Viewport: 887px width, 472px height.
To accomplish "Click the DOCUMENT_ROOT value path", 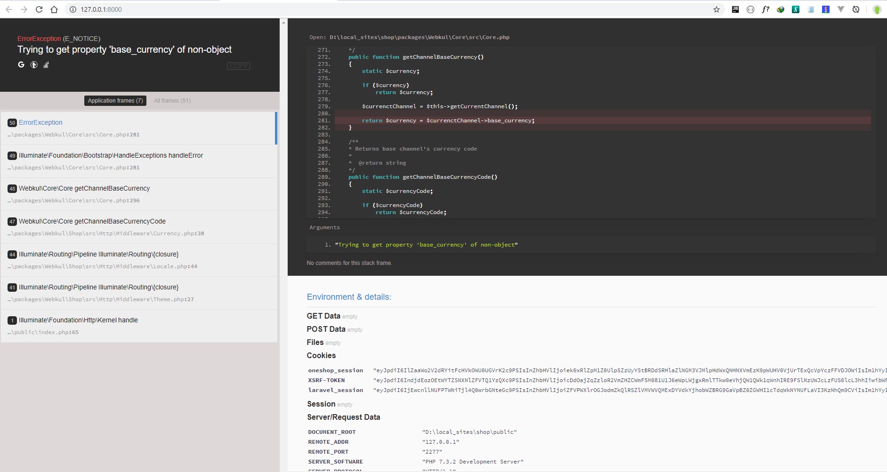I will (x=469, y=432).
